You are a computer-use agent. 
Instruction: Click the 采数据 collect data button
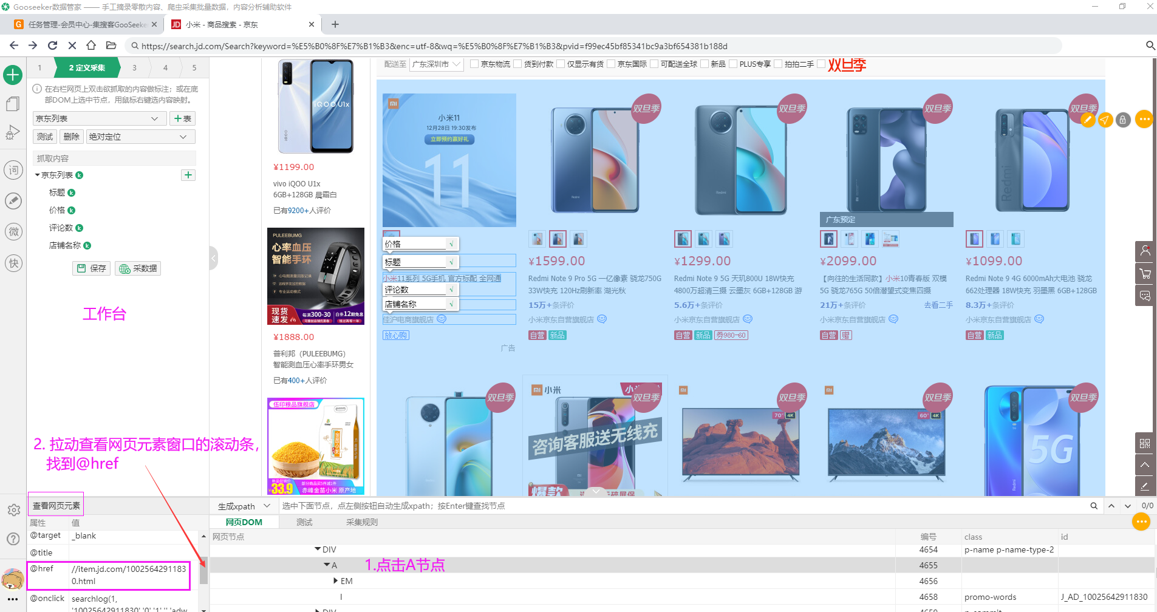pos(138,268)
